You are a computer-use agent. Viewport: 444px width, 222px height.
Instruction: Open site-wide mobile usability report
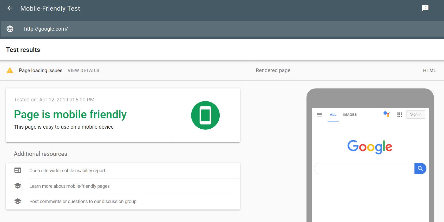tap(67, 171)
